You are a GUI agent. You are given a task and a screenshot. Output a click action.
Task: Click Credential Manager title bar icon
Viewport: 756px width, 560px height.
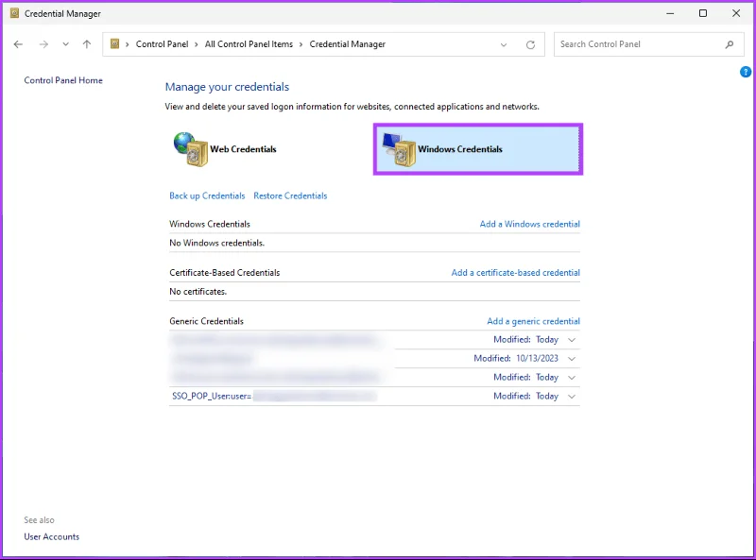14,13
